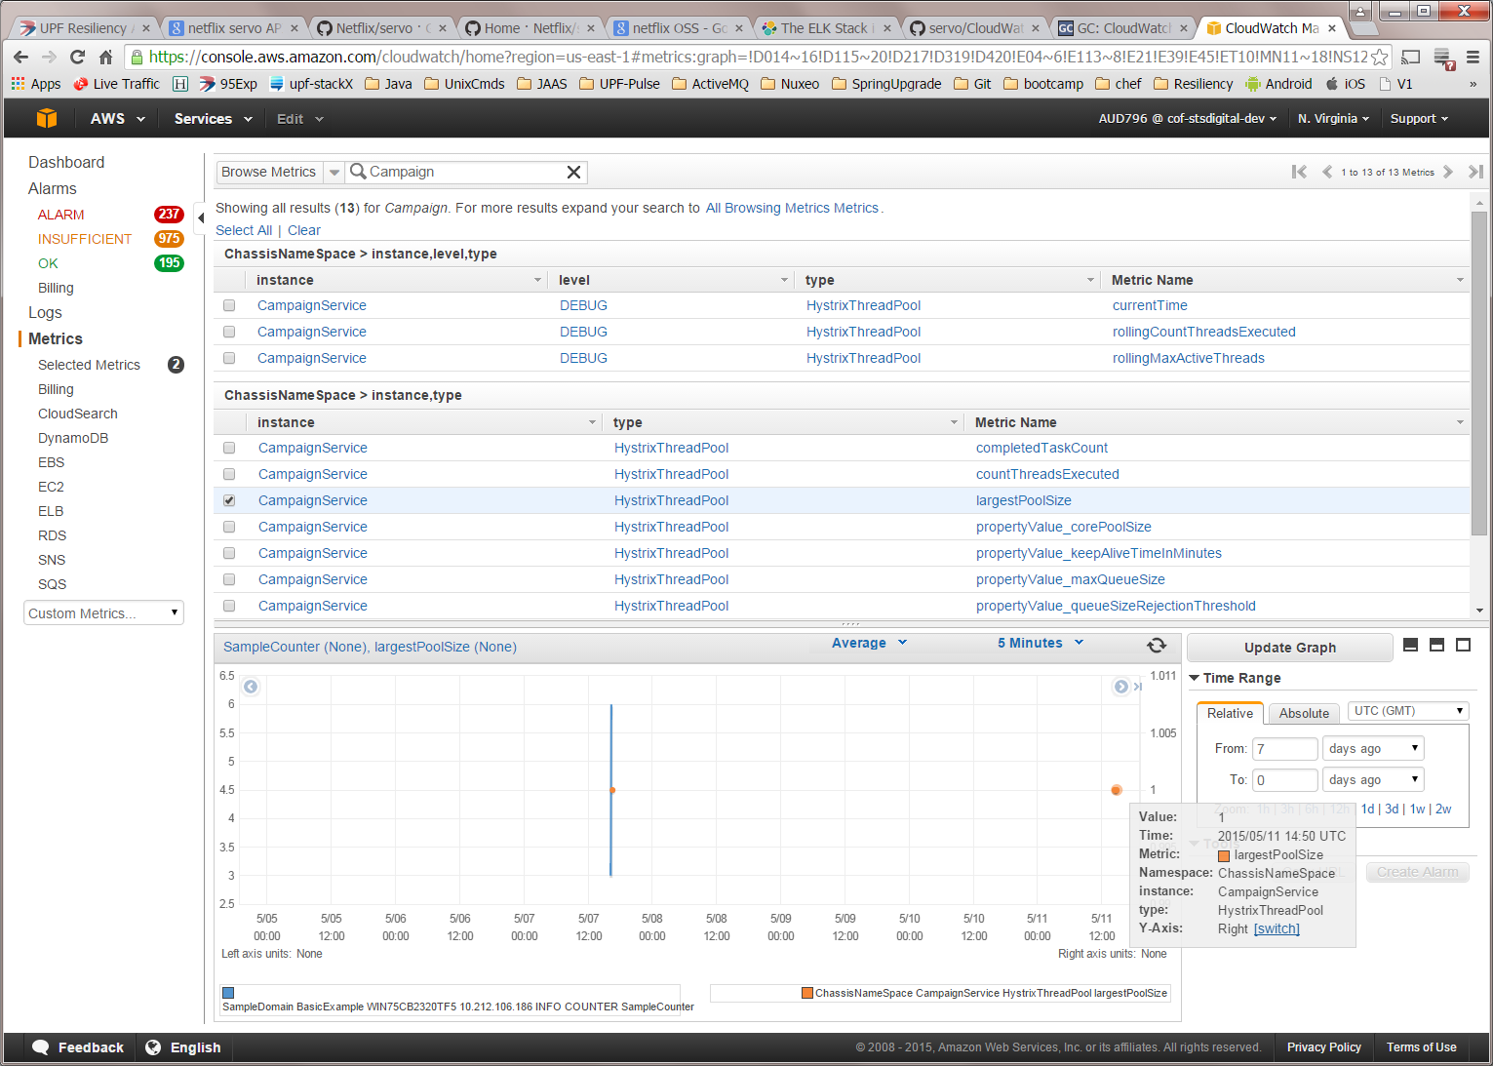Bookmark page with star icon
The width and height of the screenshot is (1493, 1066).
click(1380, 57)
